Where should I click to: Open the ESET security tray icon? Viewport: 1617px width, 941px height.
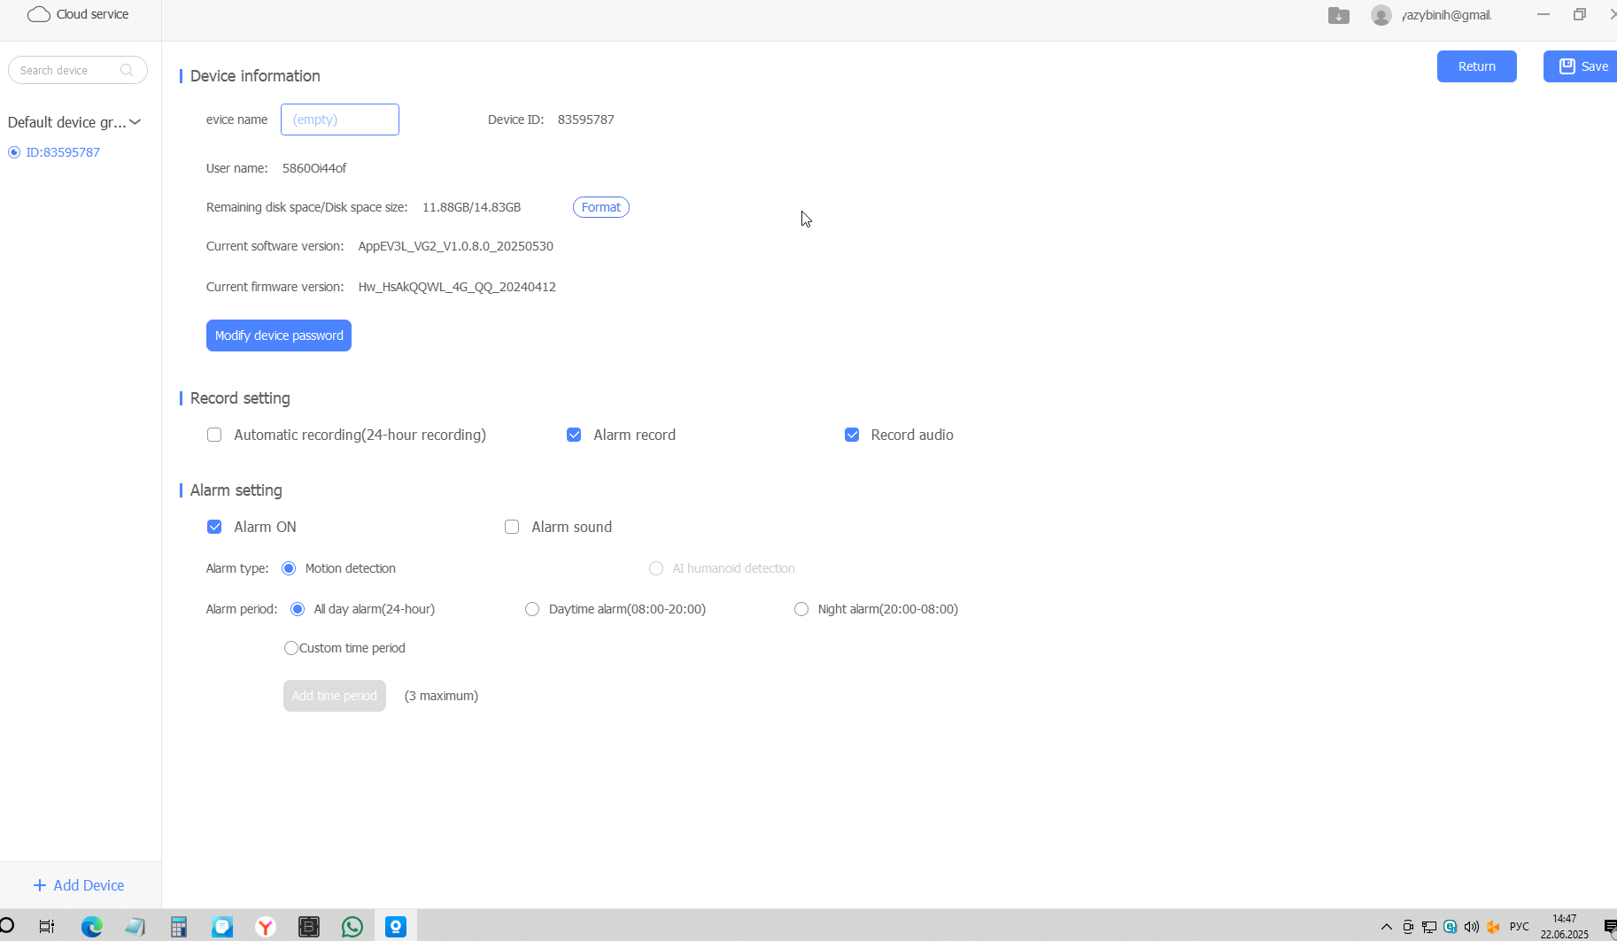pyautogui.click(x=1451, y=927)
